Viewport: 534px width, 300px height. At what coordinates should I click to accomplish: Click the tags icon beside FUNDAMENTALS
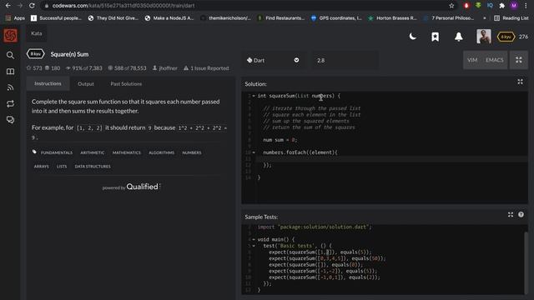34,152
